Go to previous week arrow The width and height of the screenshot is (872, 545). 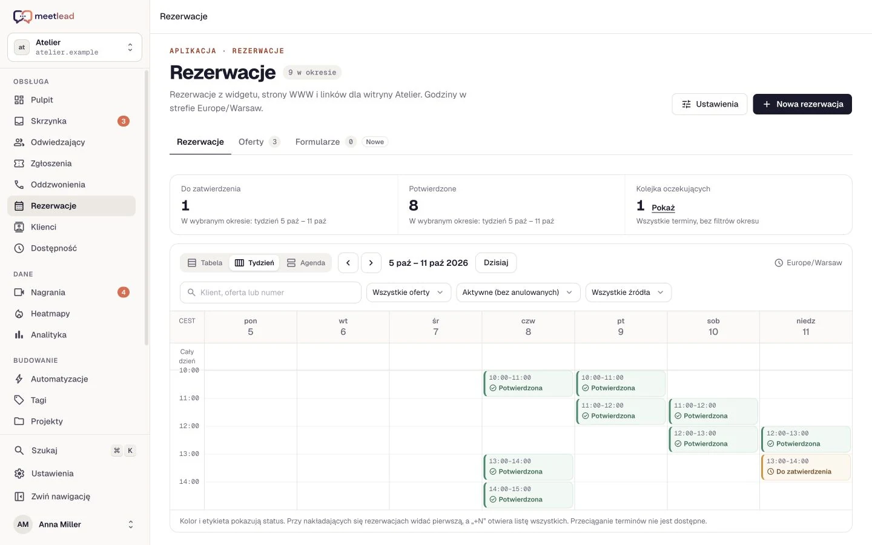[348, 263]
